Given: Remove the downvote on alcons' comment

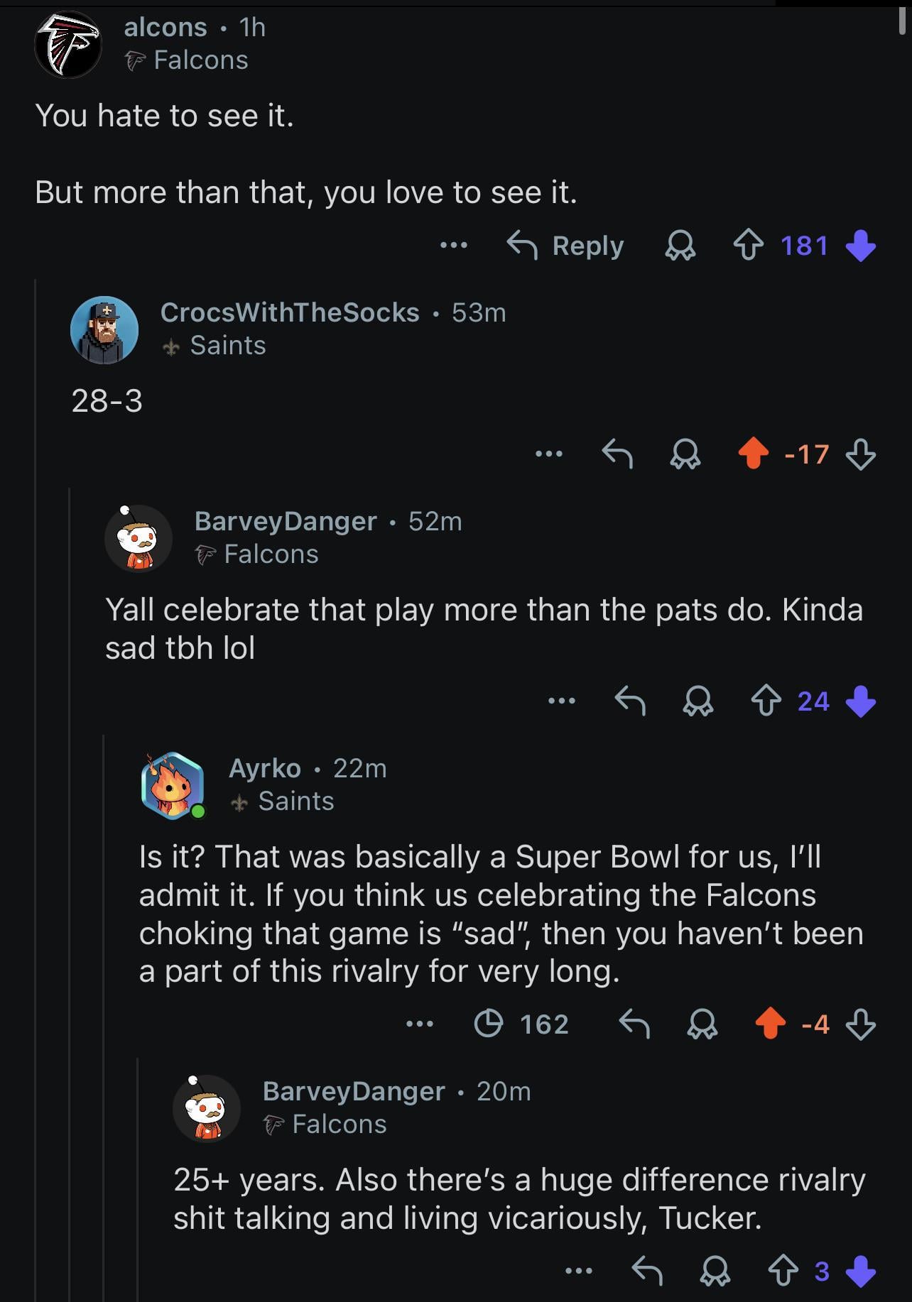Looking at the screenshot, I should [x=861, y=246].
